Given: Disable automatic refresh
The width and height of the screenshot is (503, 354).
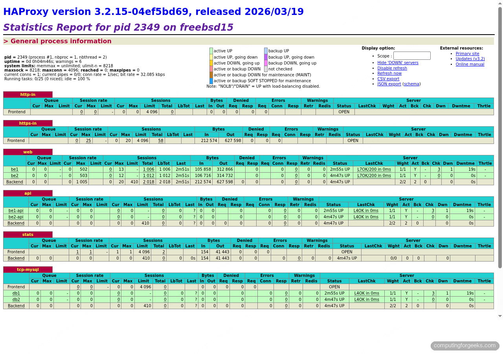Looking at the screenshot, I should (x=392, y=68).
